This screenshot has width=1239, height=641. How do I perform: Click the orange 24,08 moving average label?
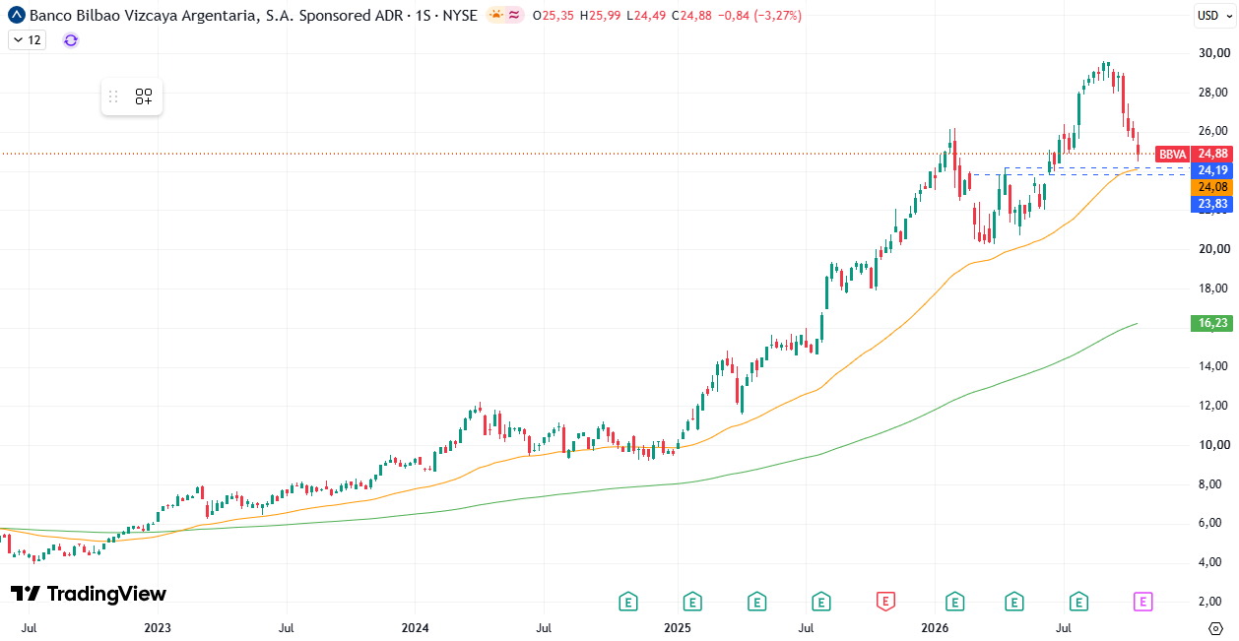point(1211,187)
